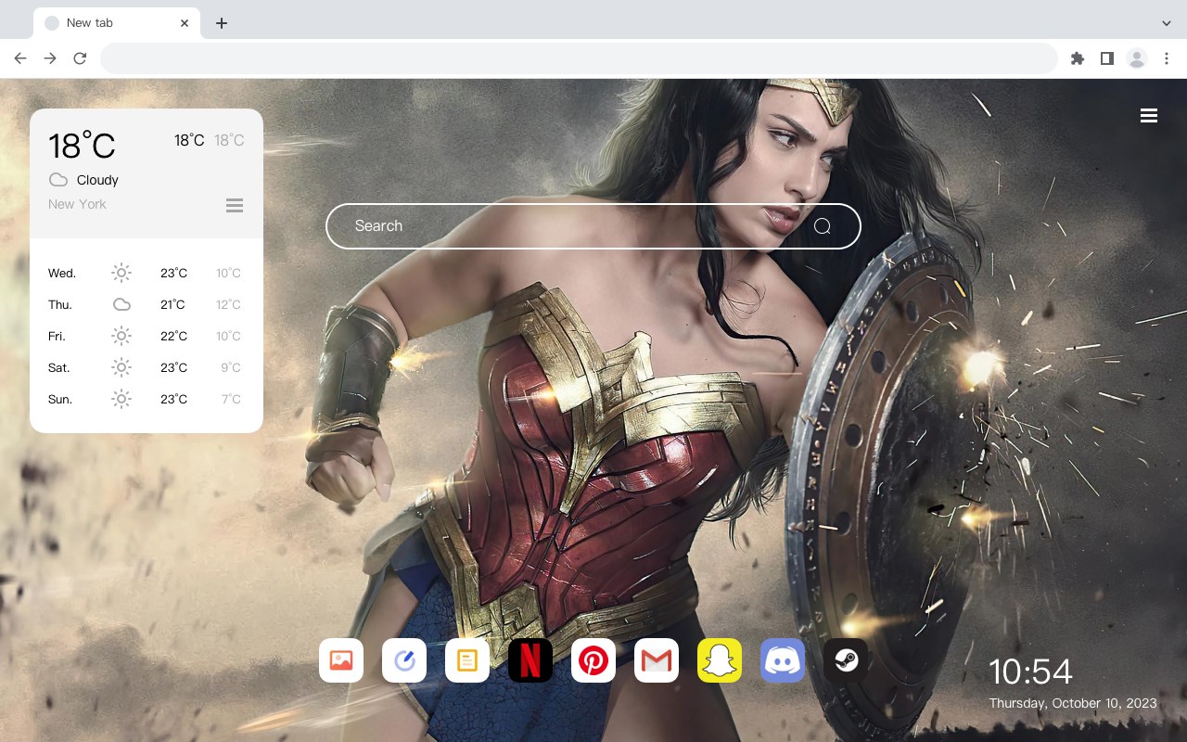Click the 18°C current temperature

tap(82, 146)
